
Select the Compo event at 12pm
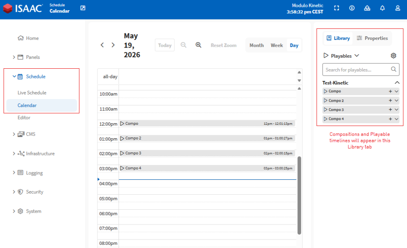pyautogui.click(x=207, y=124)
